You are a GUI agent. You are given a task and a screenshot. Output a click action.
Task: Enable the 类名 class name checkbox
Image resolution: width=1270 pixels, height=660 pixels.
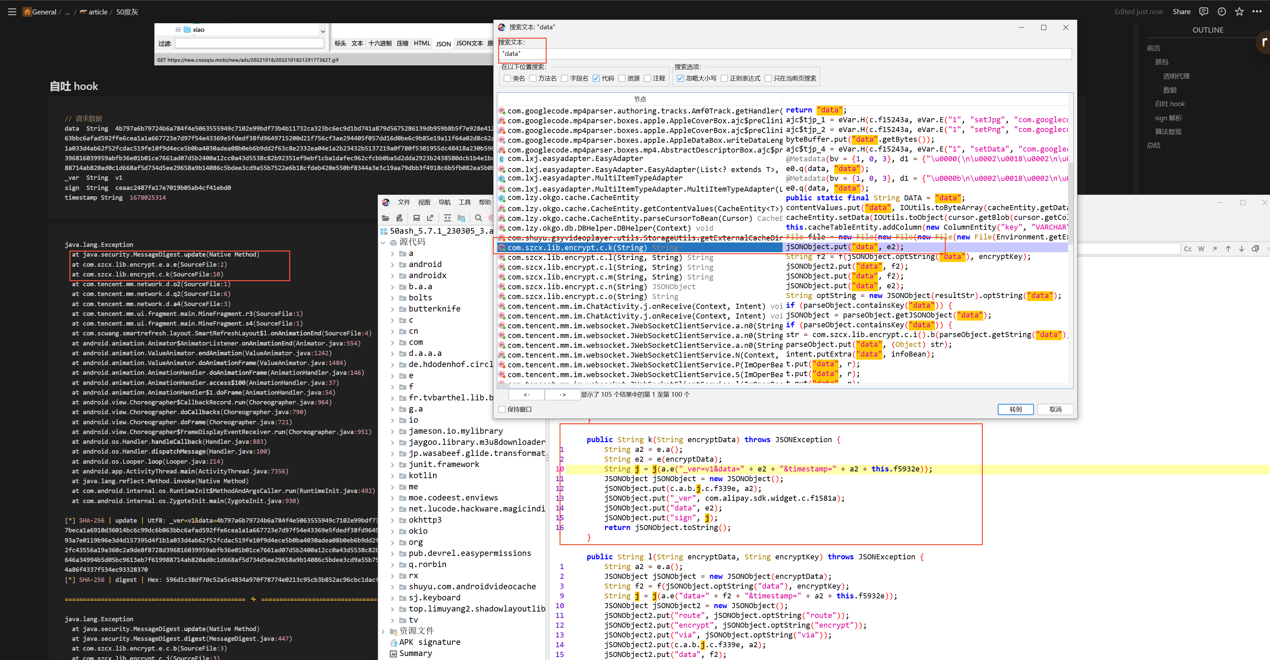pos(507,78)
